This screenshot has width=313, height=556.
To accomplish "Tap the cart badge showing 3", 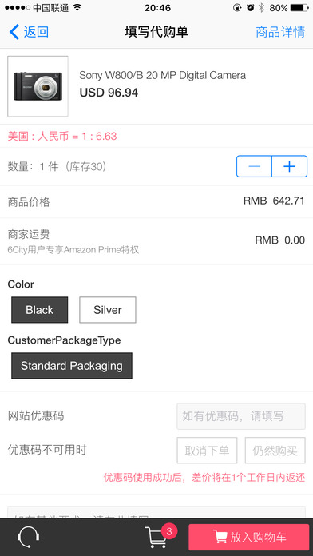I will click(x=169, y=531).
